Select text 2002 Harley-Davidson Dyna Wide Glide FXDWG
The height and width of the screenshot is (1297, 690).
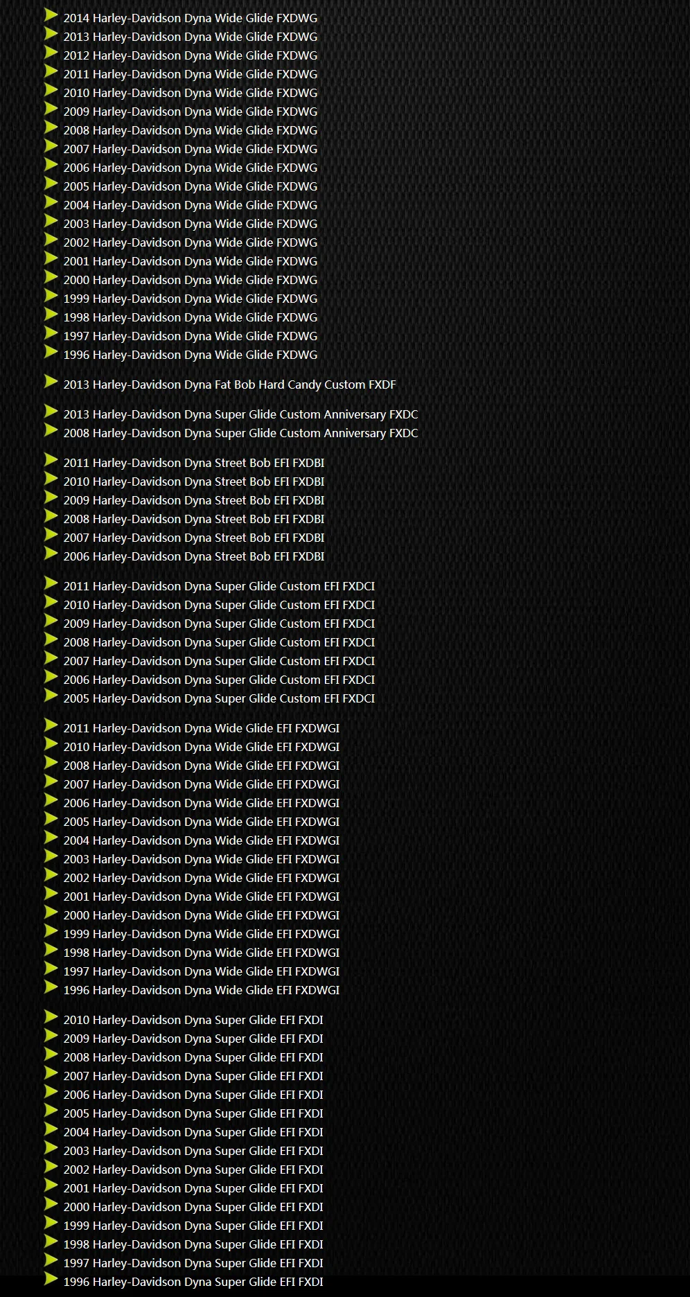point(191,242)
